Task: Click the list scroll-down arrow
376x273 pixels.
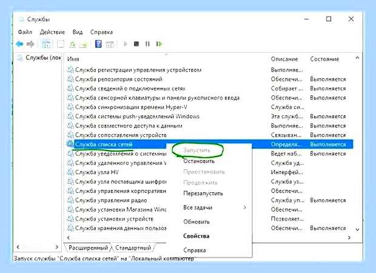Action: [357, 229]
